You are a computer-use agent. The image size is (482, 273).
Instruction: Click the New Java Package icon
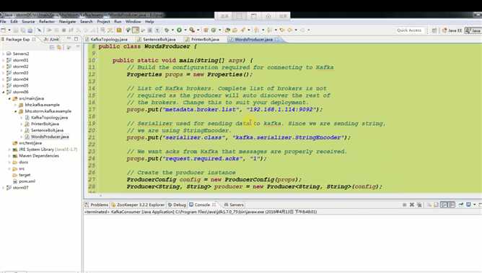click(x=206, y=30)
